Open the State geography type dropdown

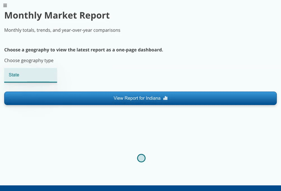point(31,75)
